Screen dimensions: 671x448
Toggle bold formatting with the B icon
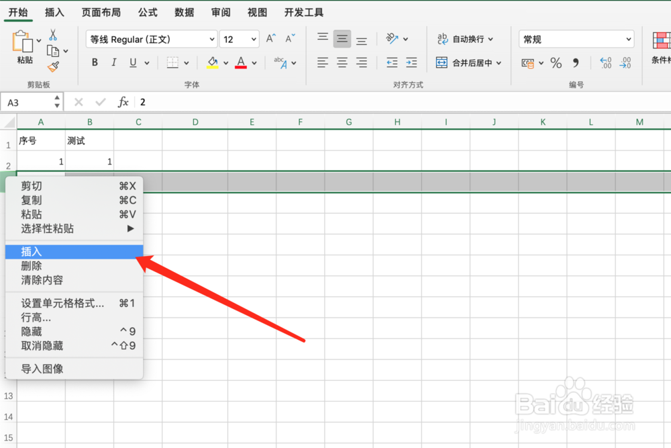(x=95, y=62)
